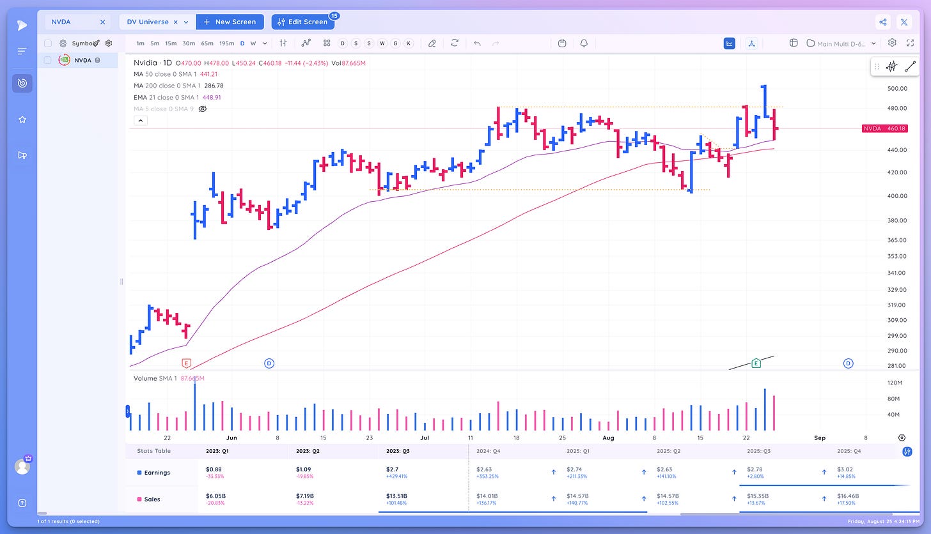Close the NVDA tab

pos(102,22)
